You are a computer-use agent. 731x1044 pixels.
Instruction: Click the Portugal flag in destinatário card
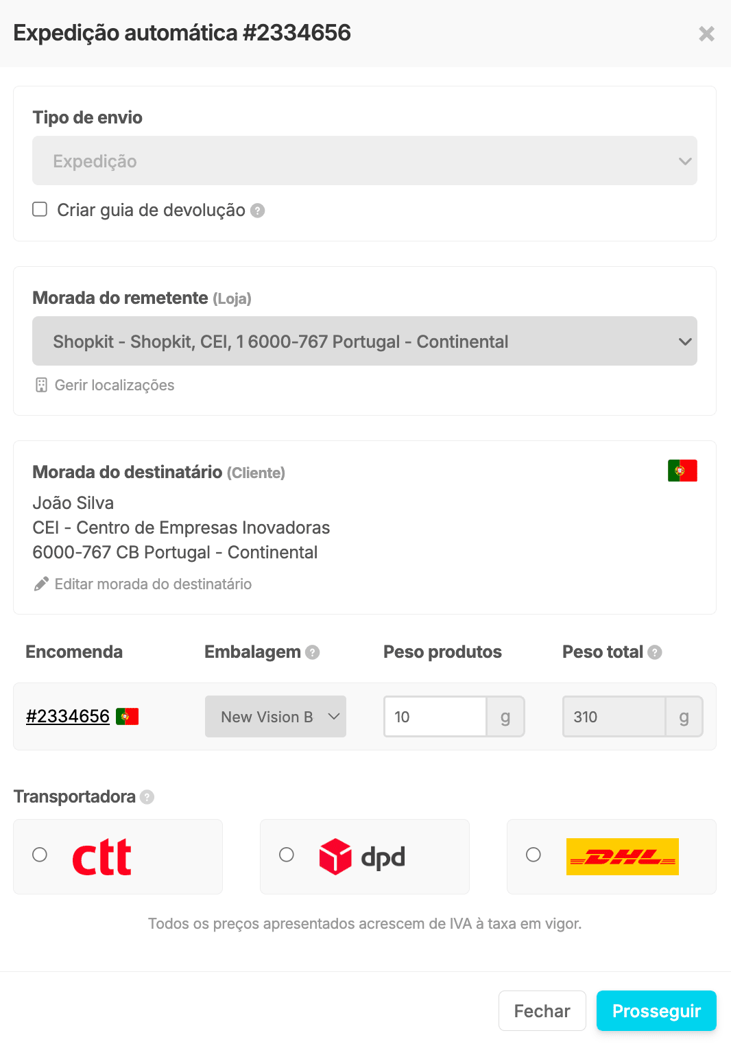tap(682, 471)
